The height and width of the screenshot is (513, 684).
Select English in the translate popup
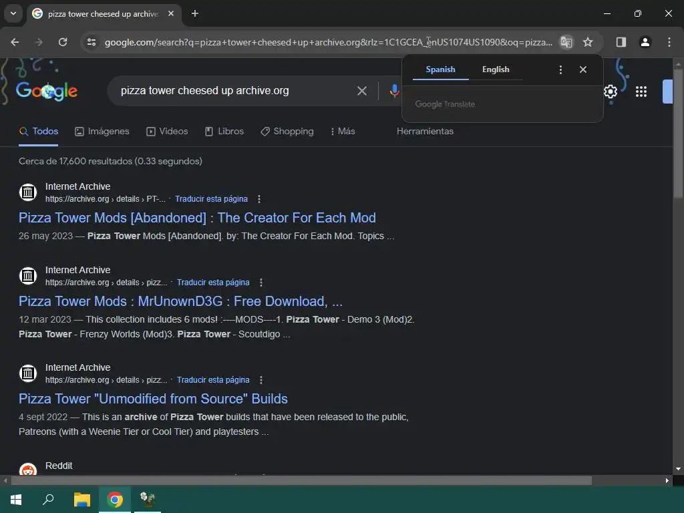coord(496,69)
